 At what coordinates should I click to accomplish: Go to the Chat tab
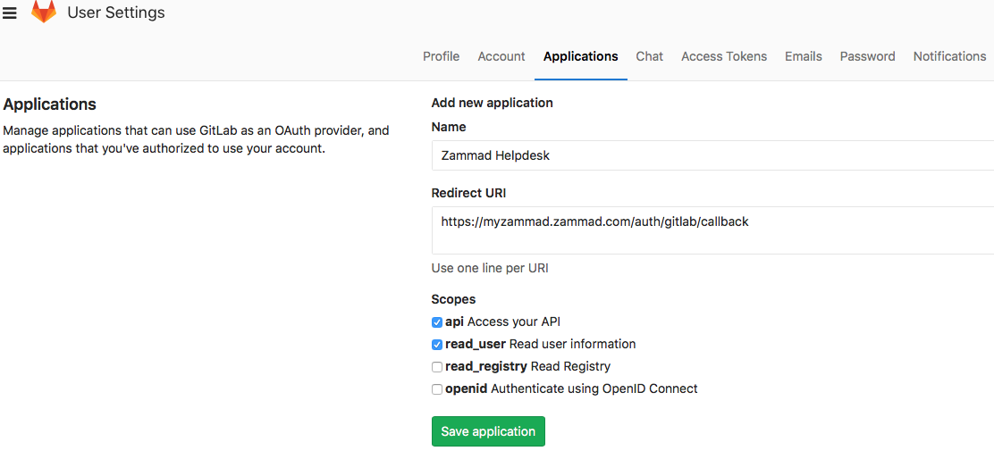coord(650,56)
